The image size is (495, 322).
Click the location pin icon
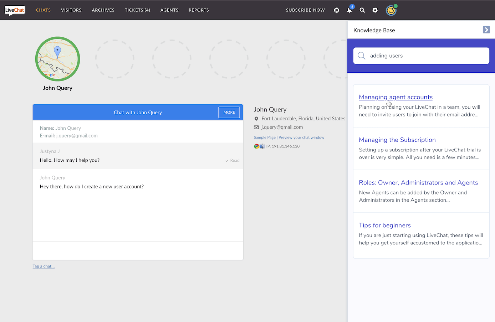256,119
